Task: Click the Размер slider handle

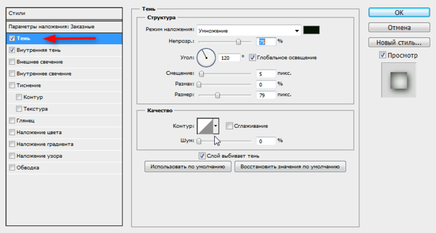Action: [x=217, y=95]
